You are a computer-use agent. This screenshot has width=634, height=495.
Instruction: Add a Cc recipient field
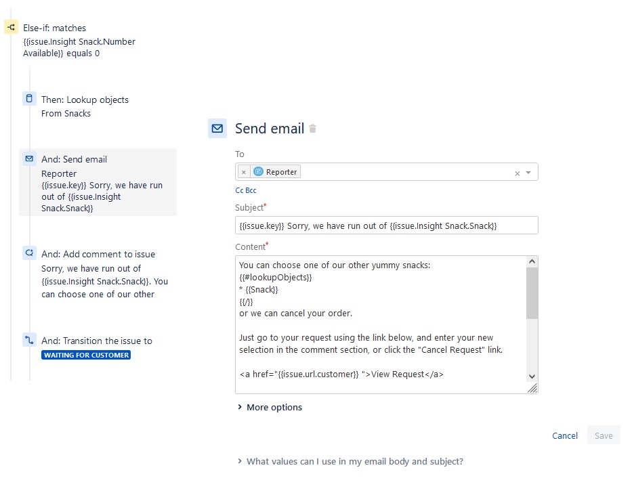click(x=239, y=190)
